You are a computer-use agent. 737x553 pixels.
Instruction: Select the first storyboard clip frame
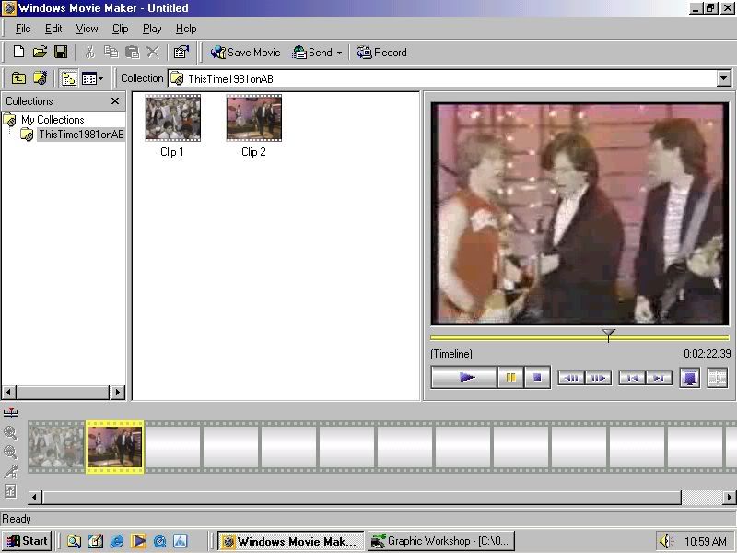click(x=56, y=447)
